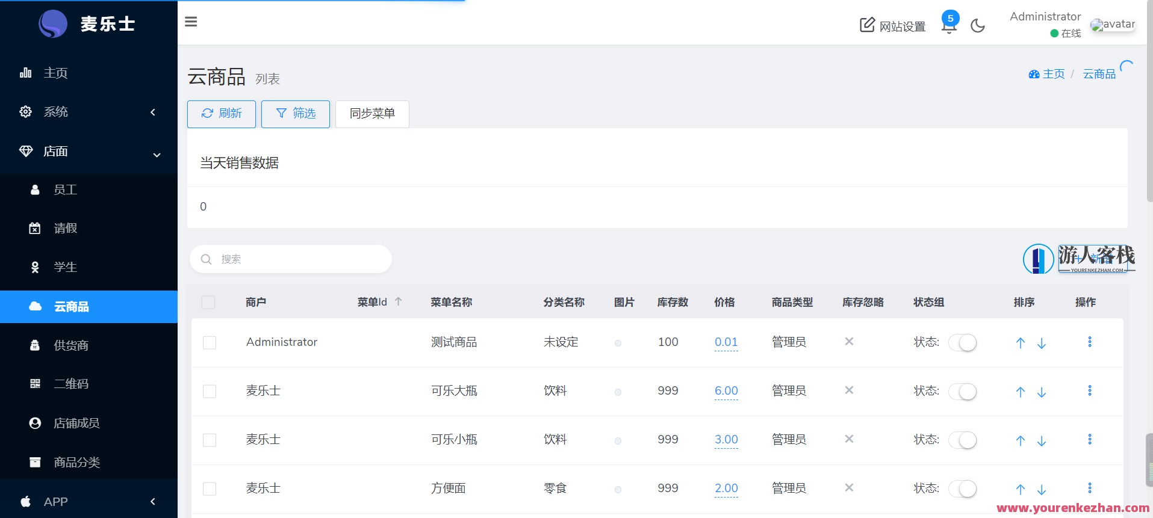This screenshot has height=518, width=1153.
Task: Click the 网站设置 text link
Action: click(x=903, y=26)
